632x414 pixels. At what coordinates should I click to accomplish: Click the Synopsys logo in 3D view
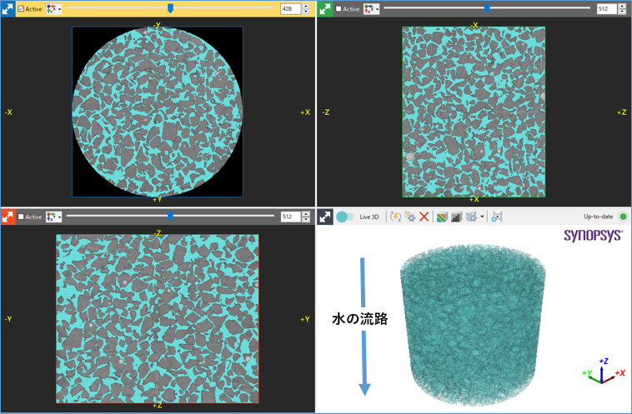click(x=594, y=235)
